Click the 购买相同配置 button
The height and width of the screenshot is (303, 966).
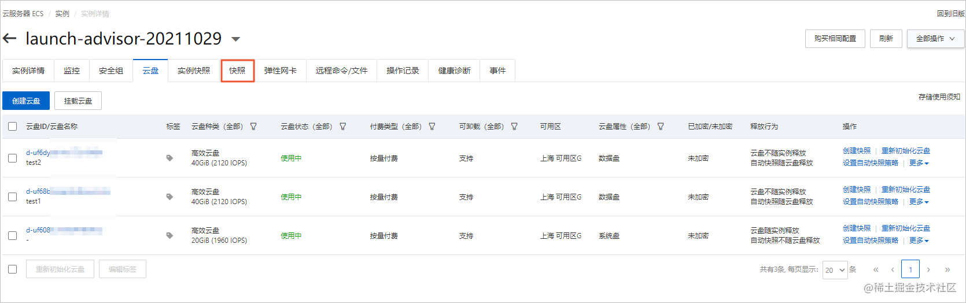point(835,39)
